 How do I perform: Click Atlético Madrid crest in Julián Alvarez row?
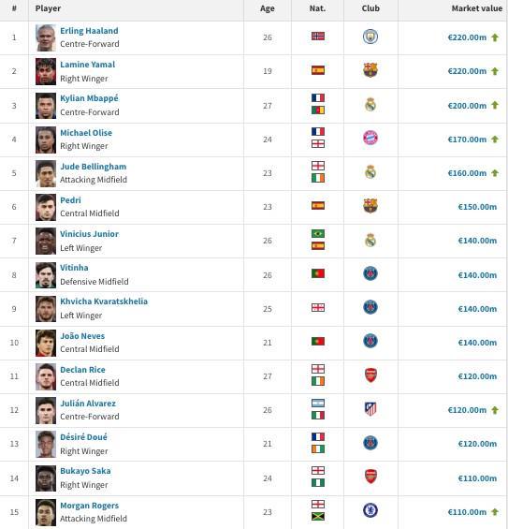point(370,409)
